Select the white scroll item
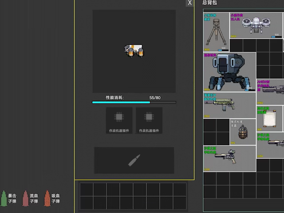 point(269,118)
